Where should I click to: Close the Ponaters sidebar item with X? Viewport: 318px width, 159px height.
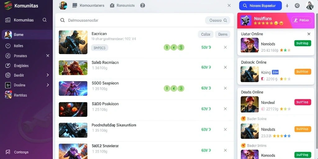(48, 56)
